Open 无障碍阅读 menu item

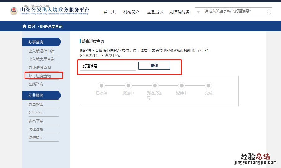(179, 12)
